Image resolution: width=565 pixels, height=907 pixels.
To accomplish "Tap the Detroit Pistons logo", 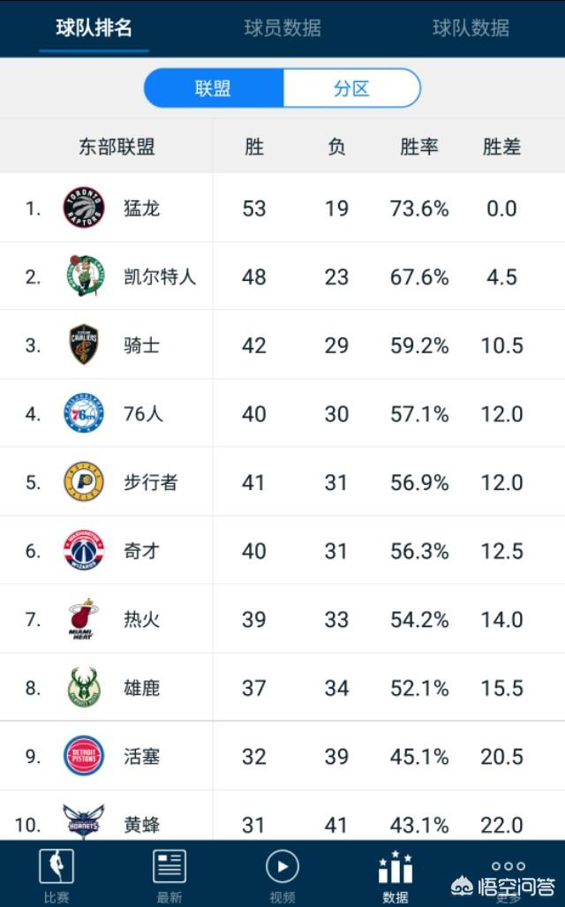I will [x=84, y=755].
